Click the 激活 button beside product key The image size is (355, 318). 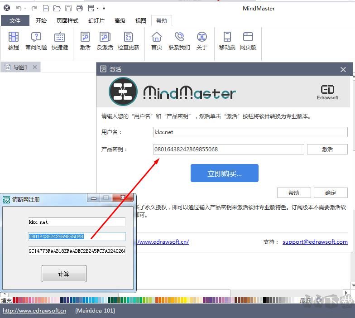click(327, 149)
